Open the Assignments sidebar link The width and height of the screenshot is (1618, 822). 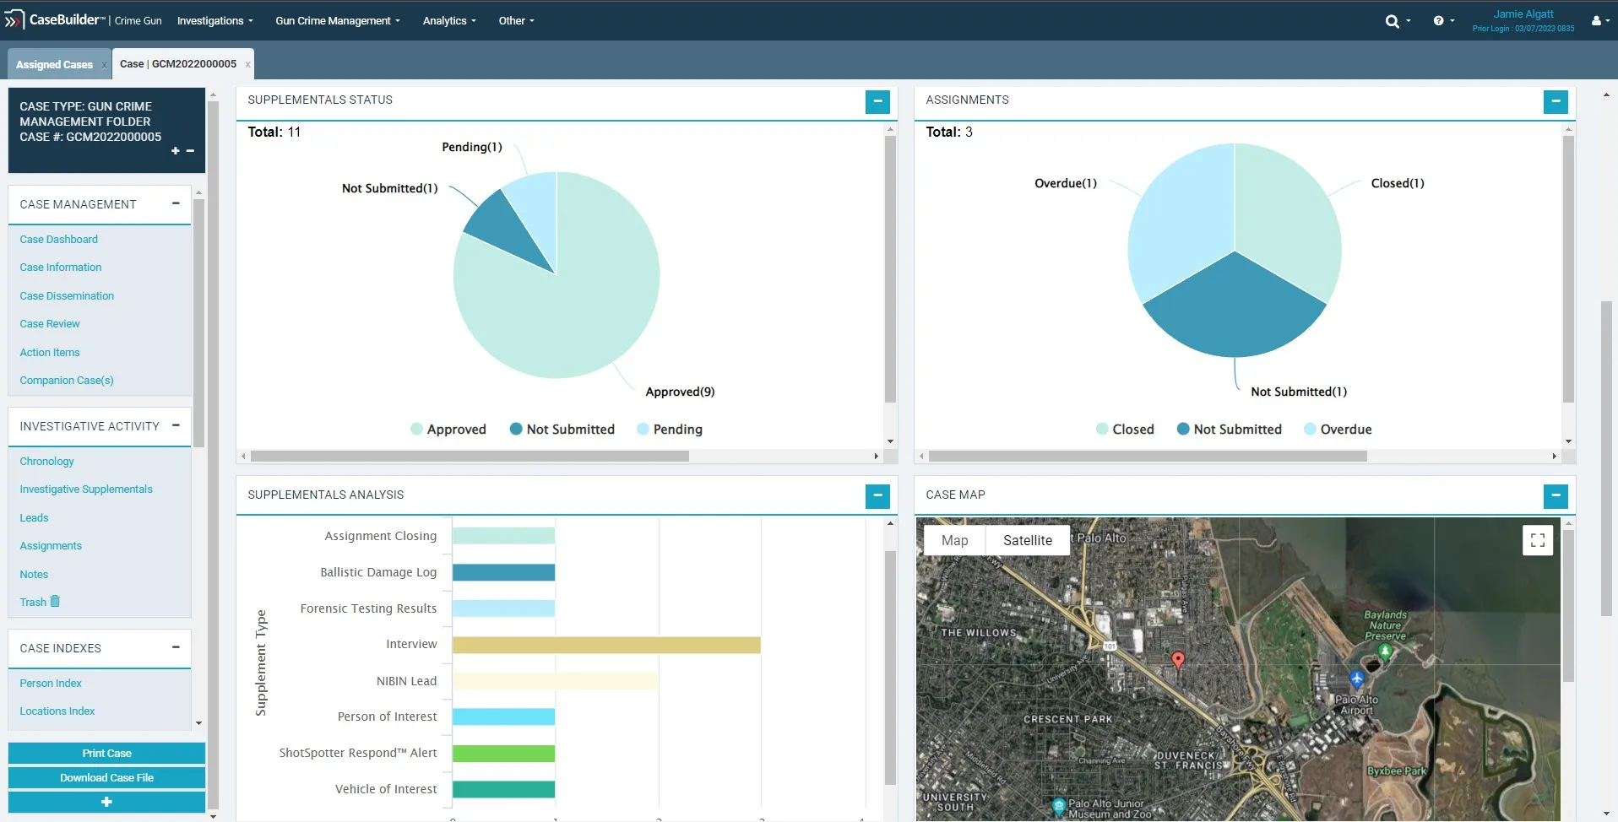pyautogui.click(x=51, y=546)
